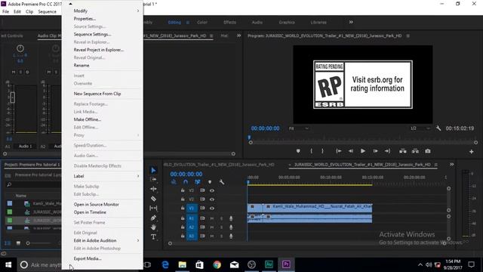The height and width of the screenshot is (272, 483).
Task: Step forward one frame
Action: [x=376, y=151]
